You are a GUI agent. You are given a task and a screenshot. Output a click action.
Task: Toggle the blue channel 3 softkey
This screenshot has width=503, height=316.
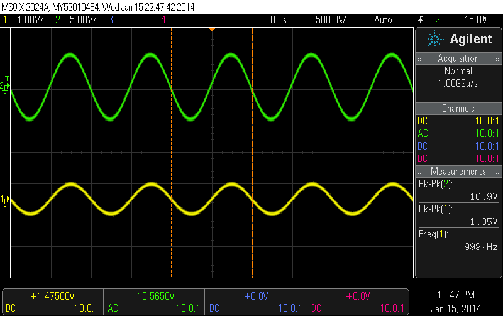click(255, 301)
